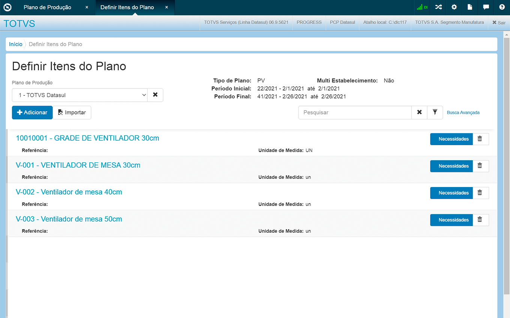Click the TOTVS logo icon in top bar
This screenshot has height=318, width=510.
coord(7,7)
